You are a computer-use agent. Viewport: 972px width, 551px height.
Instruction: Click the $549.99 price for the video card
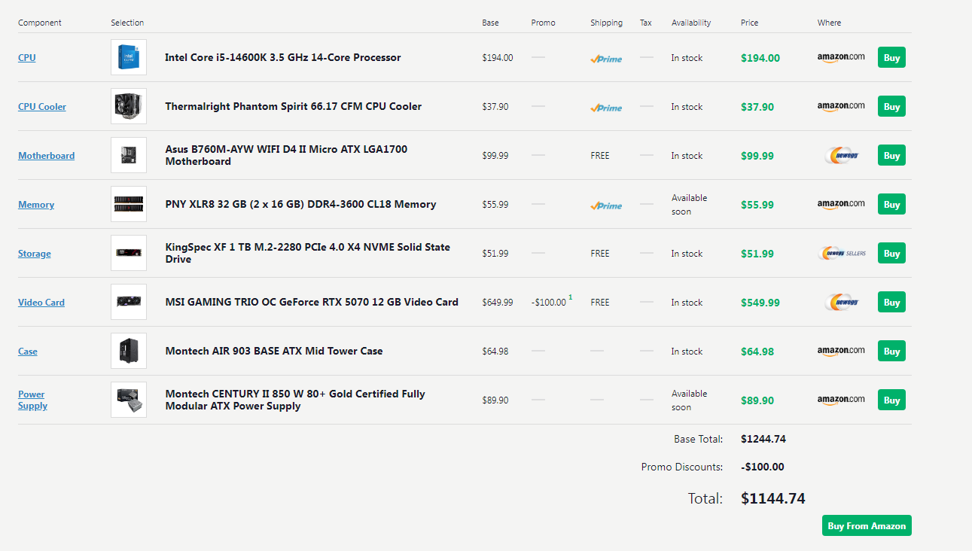[x=760, y=303]
